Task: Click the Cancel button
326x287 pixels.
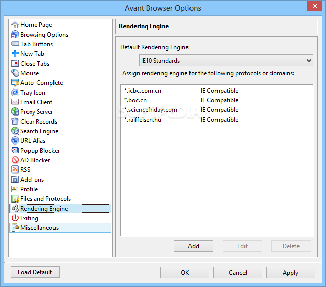Action: coord(238,272)
